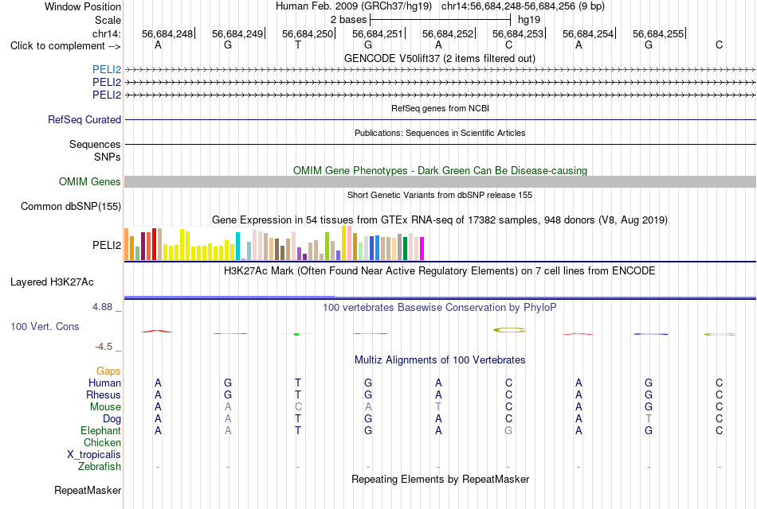757x509 pixels.
Task: Click the 56,684,248 position label
Action: 167,33
